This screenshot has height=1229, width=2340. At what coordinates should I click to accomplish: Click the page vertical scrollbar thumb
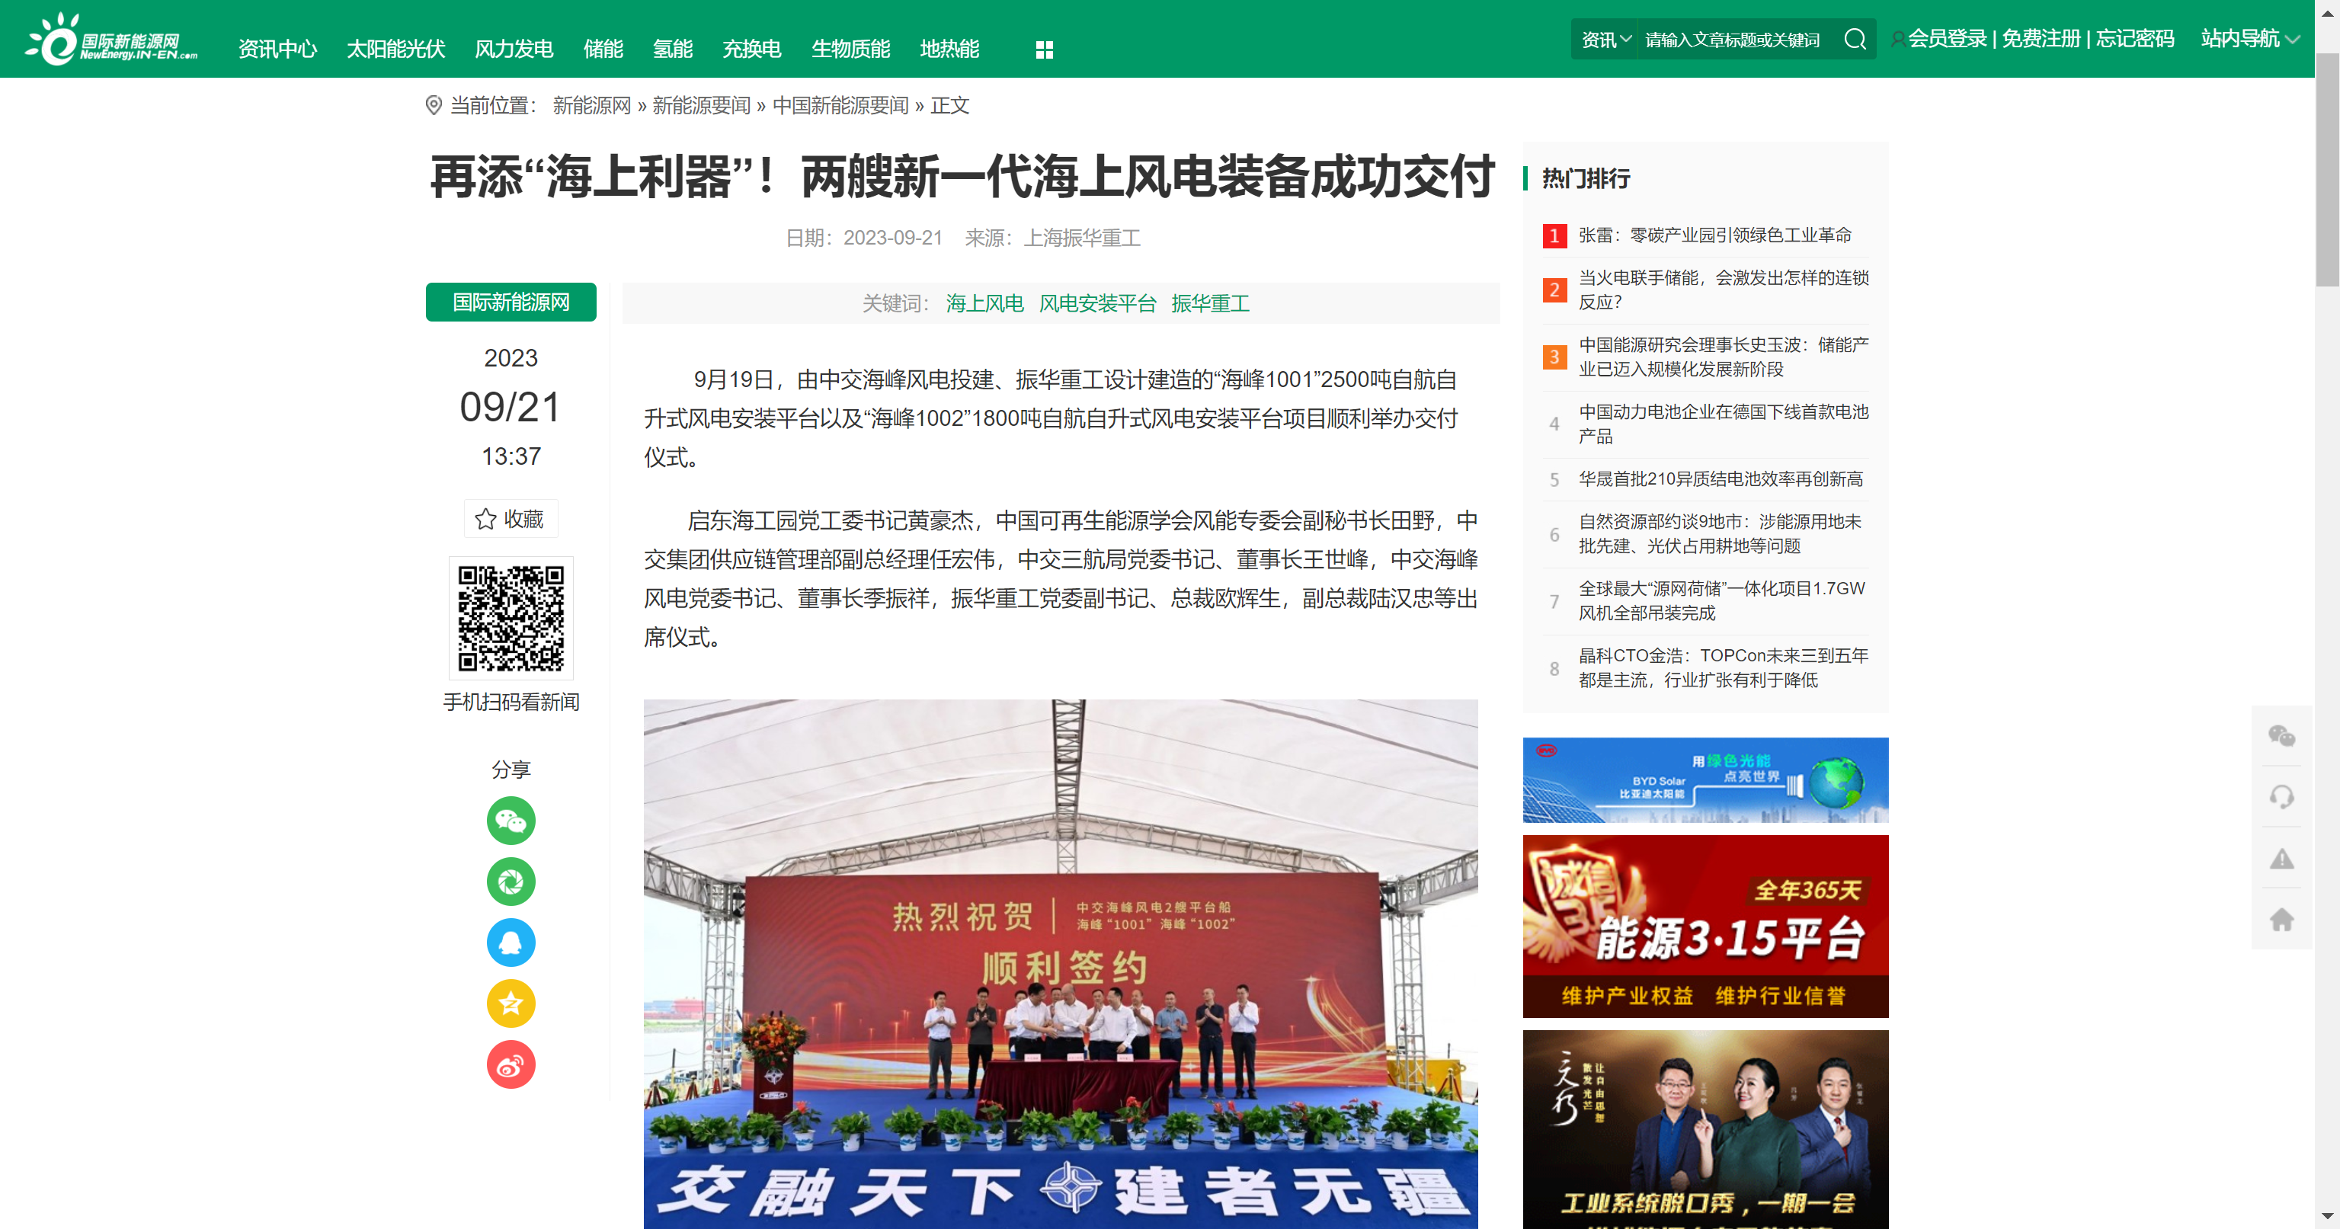pyautogui.click(x=2326, y=168)
